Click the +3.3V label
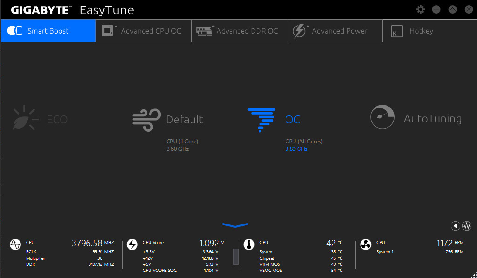 pyautogui.click(x=149, y=252)
